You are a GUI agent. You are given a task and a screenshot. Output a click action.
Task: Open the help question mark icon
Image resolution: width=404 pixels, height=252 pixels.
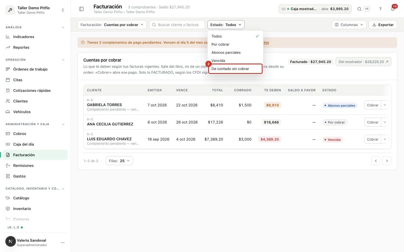pyautogui.click(x=380, y=9)
